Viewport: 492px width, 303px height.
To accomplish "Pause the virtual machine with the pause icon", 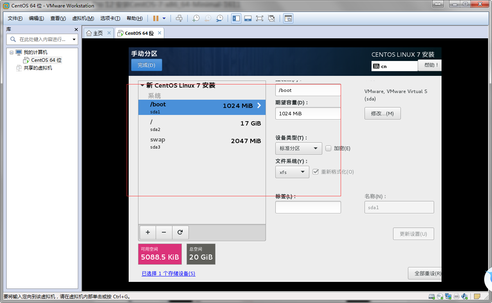I will pos(156,18).
